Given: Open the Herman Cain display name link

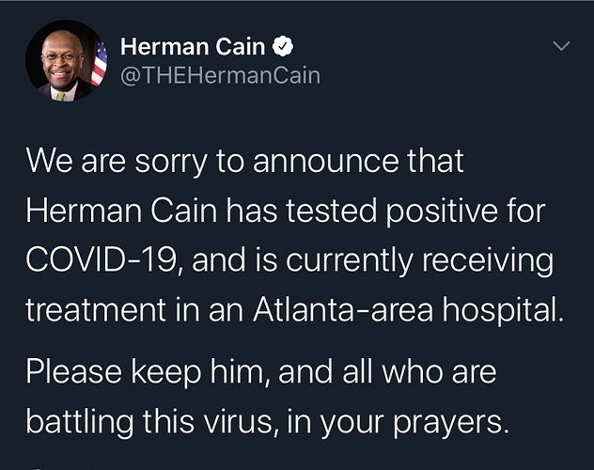Looking at the screenshot, I should pos(194,46).
